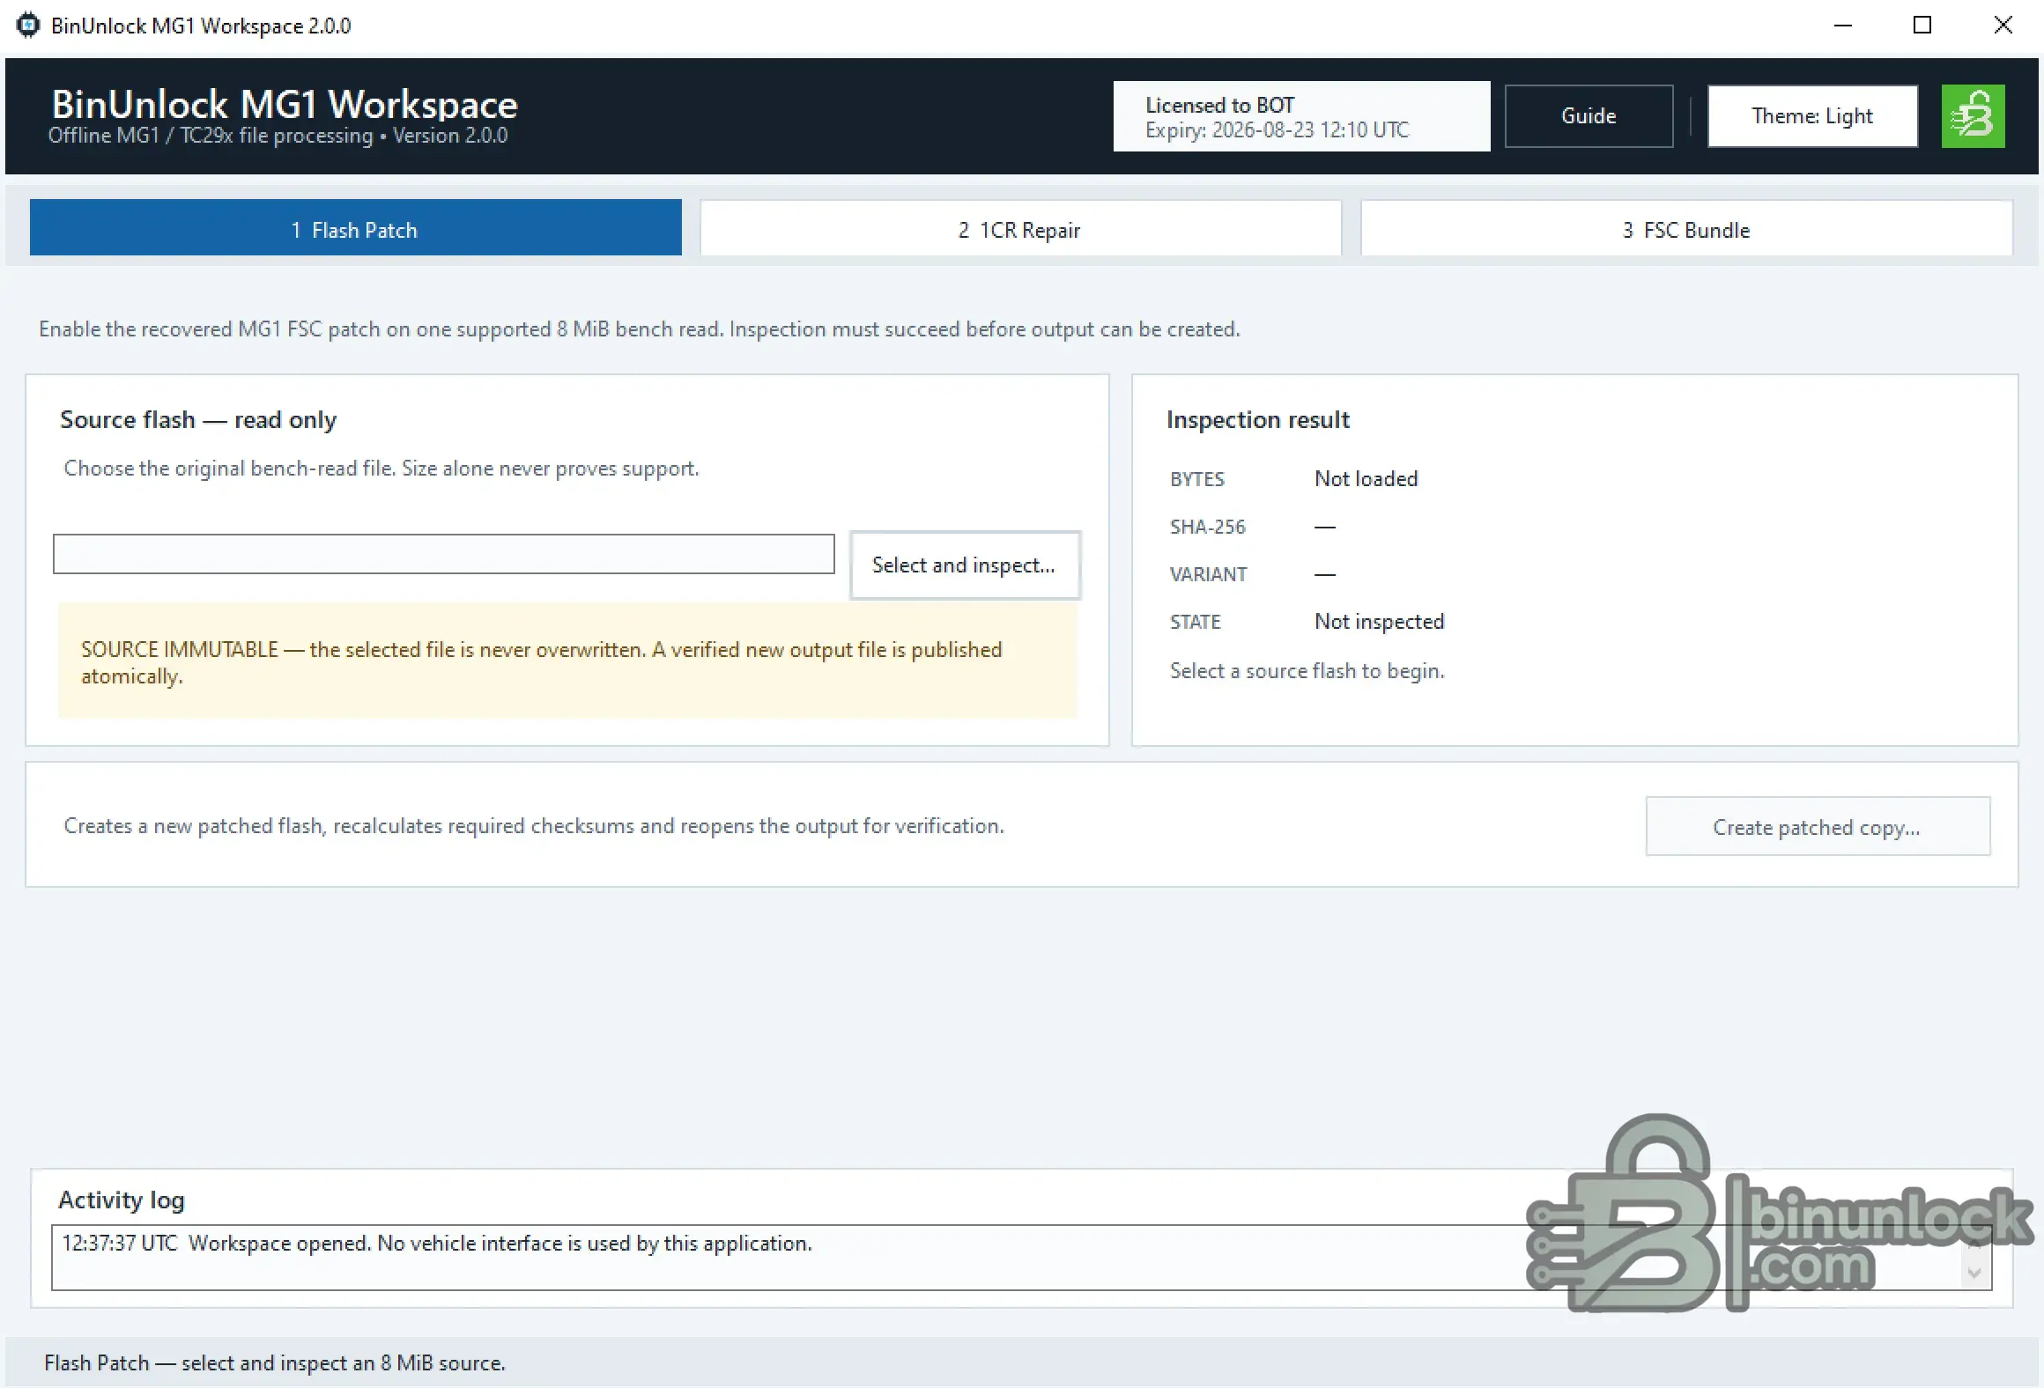Viewport: 2044px width, 1388px height.
Task: Click the 'Not inspected' STATE value
Action: coord(1380,622)
